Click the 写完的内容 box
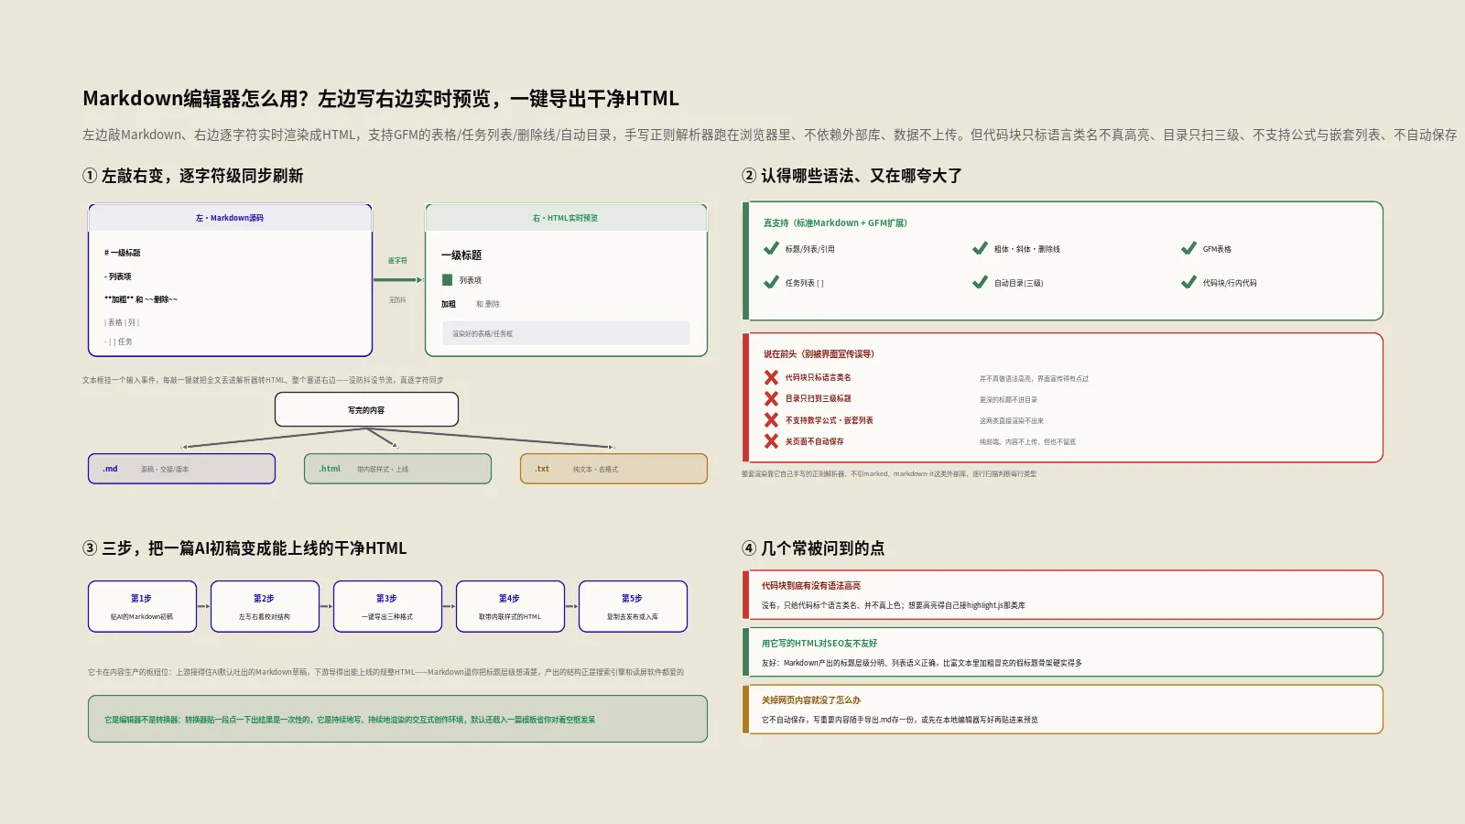1465x824 pixels. tap(366, 410)
